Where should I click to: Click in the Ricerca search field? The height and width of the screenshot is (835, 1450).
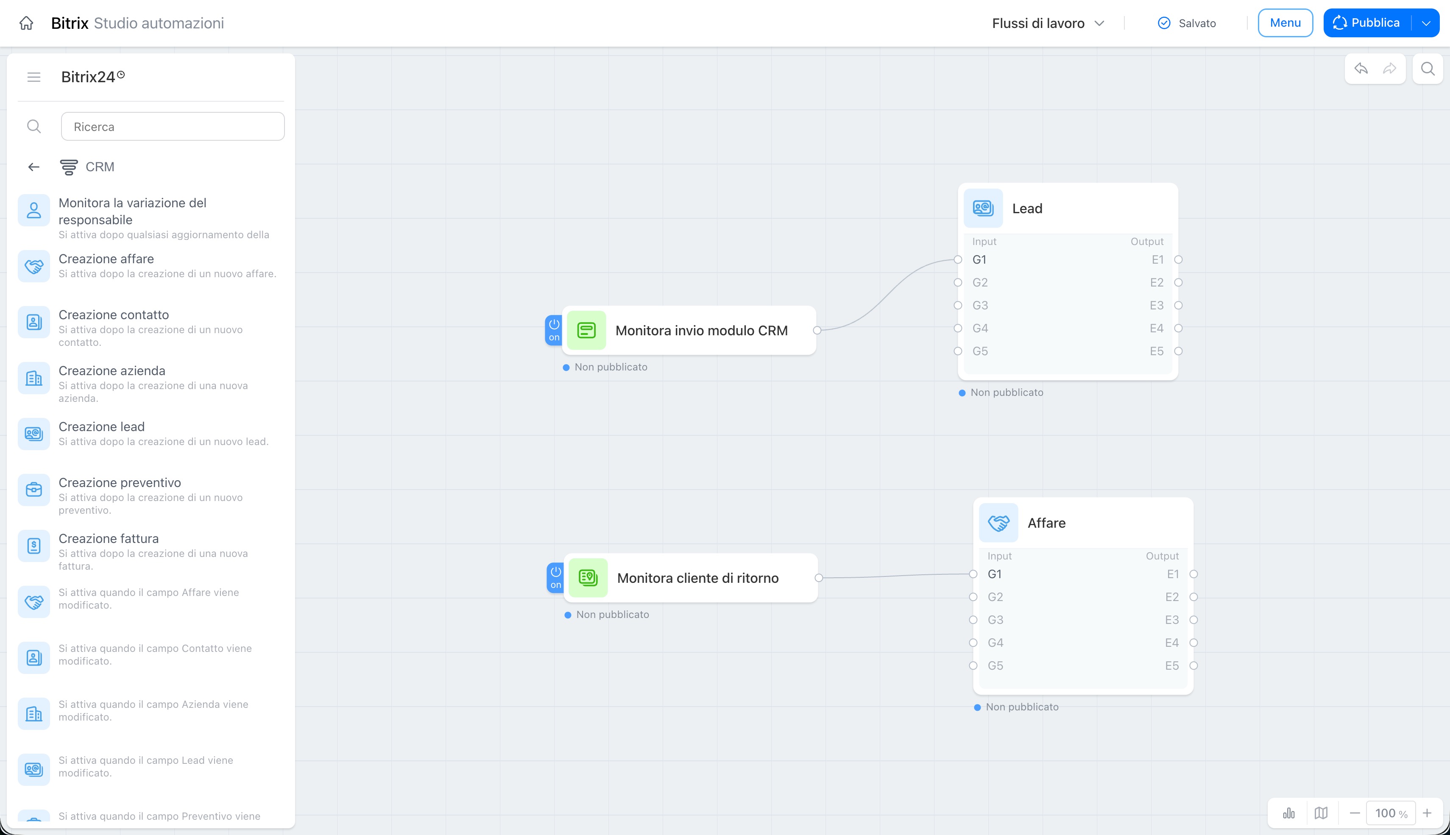[173, 126]
